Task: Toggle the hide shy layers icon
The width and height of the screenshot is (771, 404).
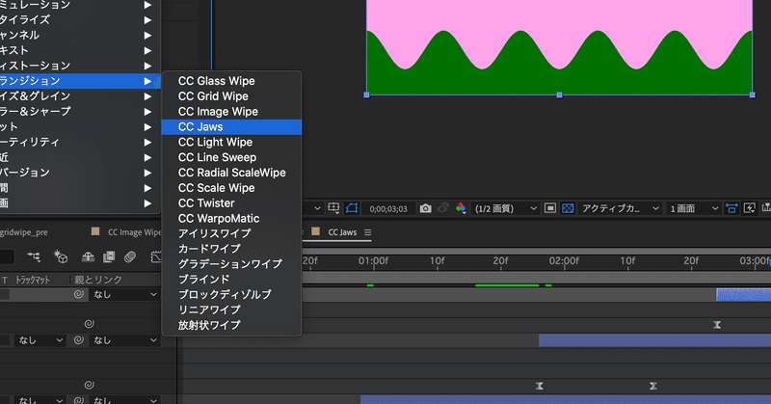Action: click(88, 256)
